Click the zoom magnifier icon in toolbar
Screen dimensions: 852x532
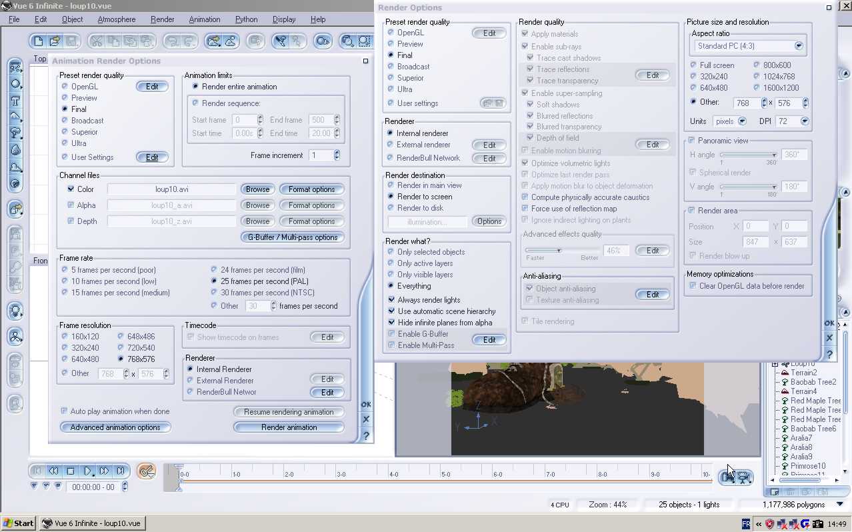coord(347,41)
